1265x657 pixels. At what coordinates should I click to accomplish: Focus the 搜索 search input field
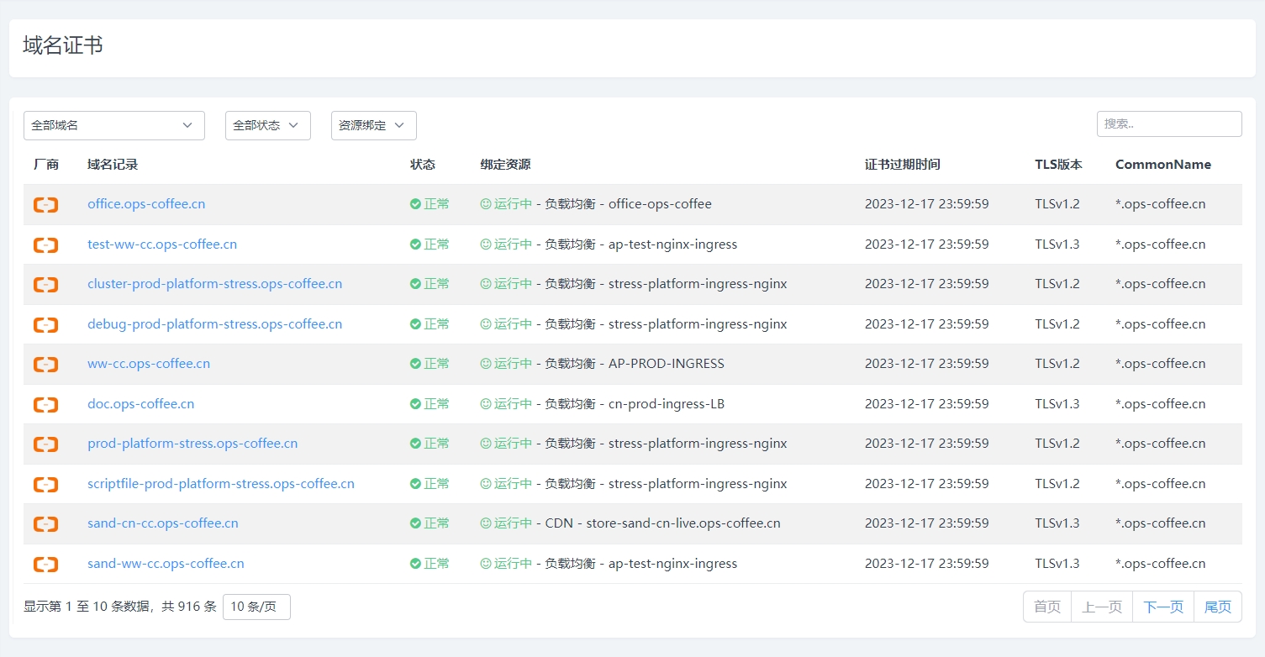point(1168,124)
